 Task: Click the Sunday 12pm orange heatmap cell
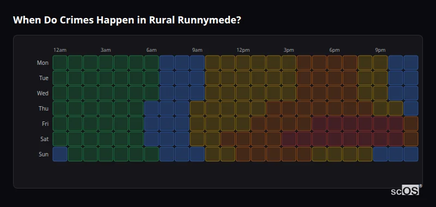pyautogui.click(x=243, y=154)
